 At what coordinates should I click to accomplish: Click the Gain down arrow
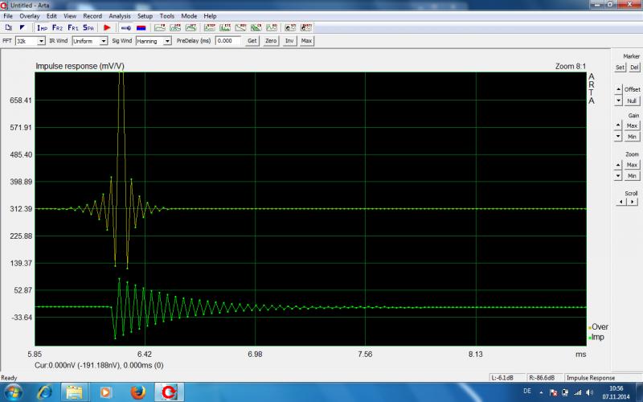617,137
